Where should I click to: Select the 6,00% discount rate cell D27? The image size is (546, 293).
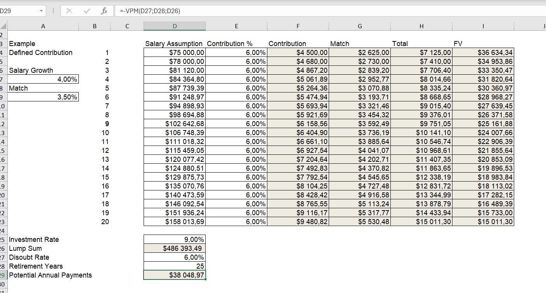[175, 257]
